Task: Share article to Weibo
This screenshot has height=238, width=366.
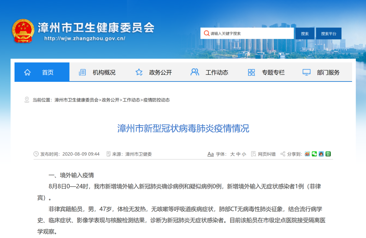Action: pyautogui.click(x=307, y=154)
